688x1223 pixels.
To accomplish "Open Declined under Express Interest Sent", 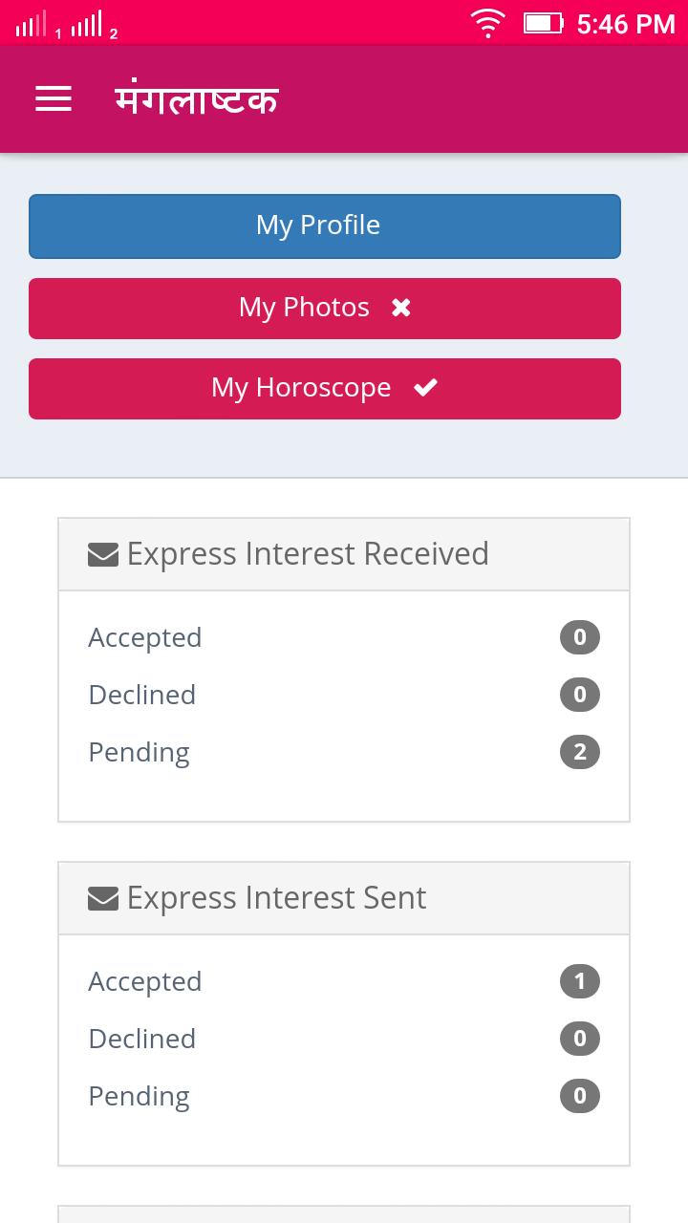I will point(142,1039).
